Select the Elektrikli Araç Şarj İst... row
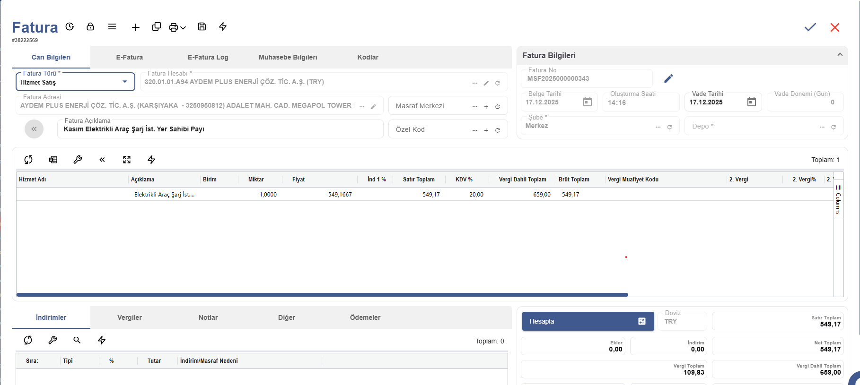 (x=425, y=194)
